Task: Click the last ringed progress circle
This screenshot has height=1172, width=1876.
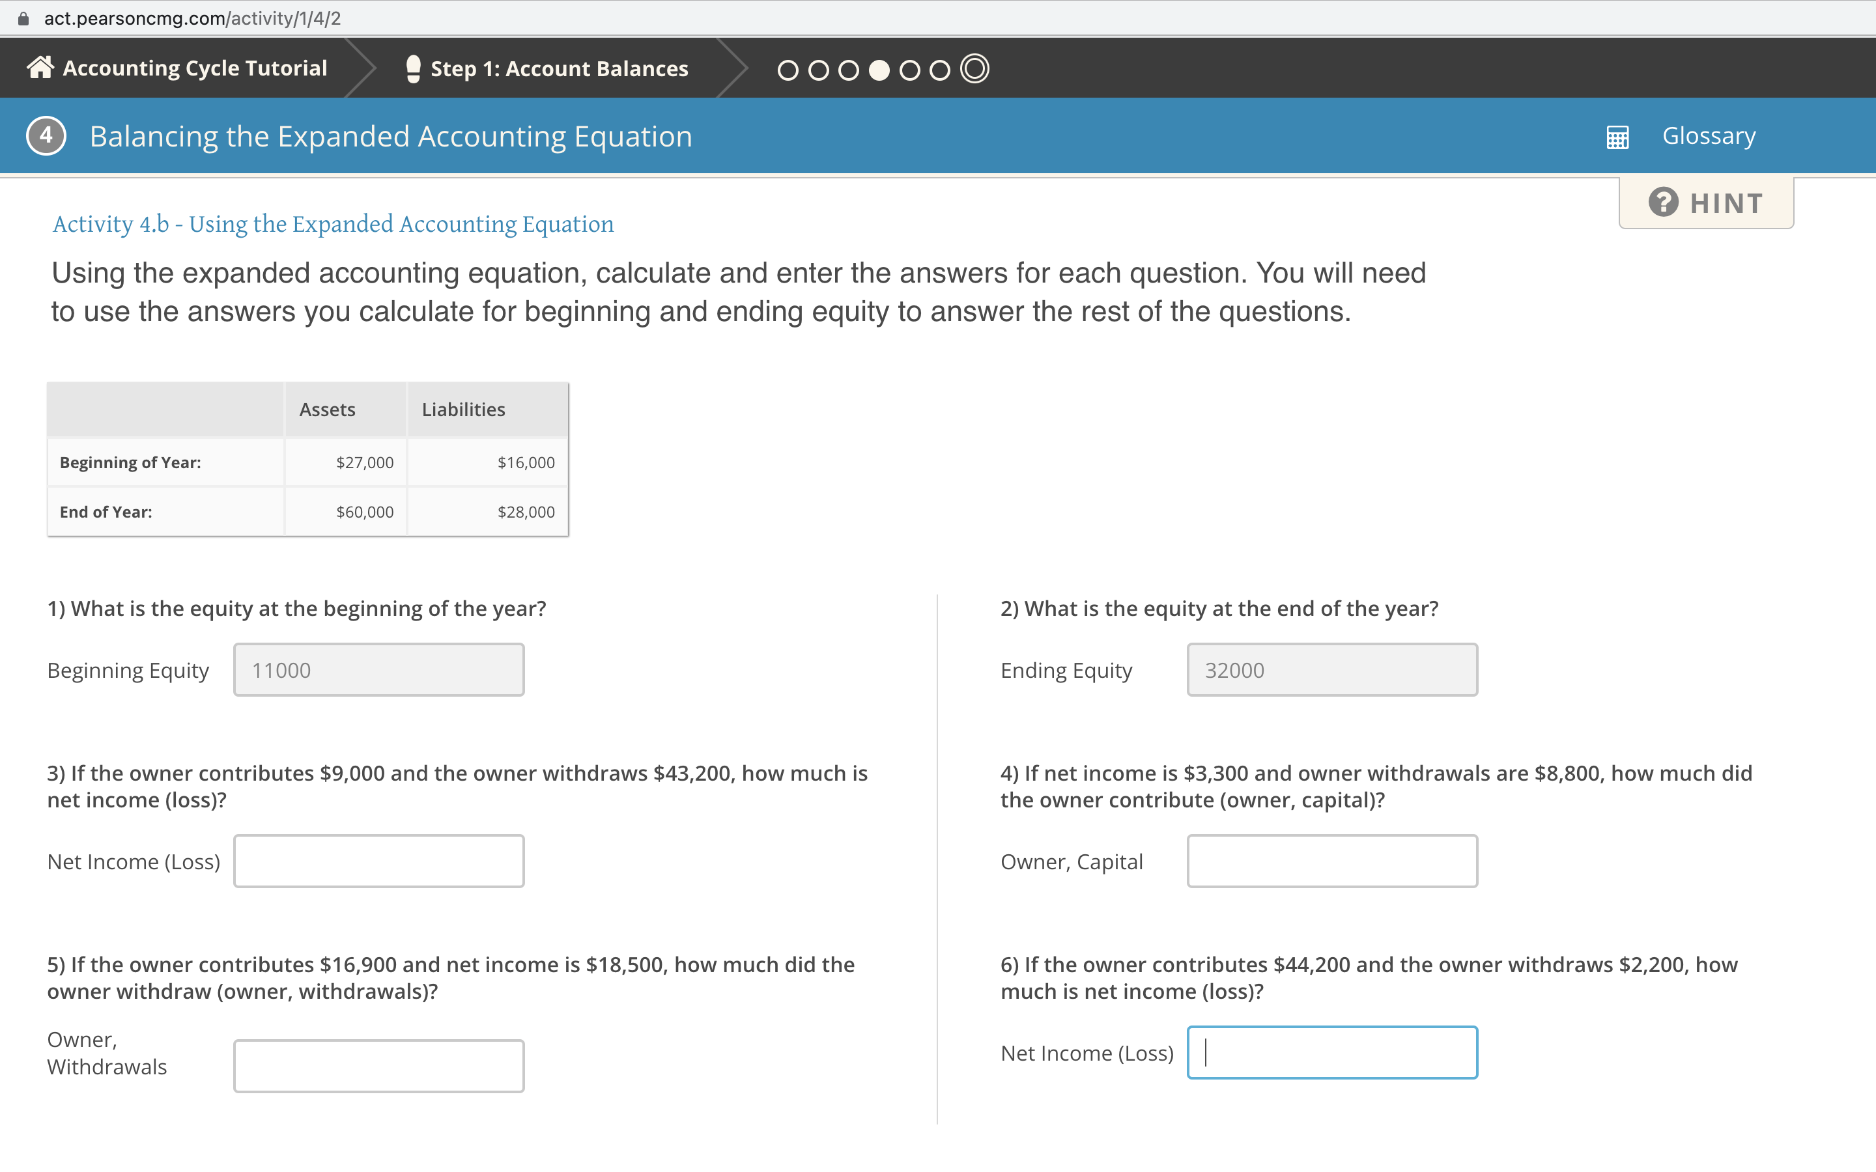Action: click(x=974, y=68)
